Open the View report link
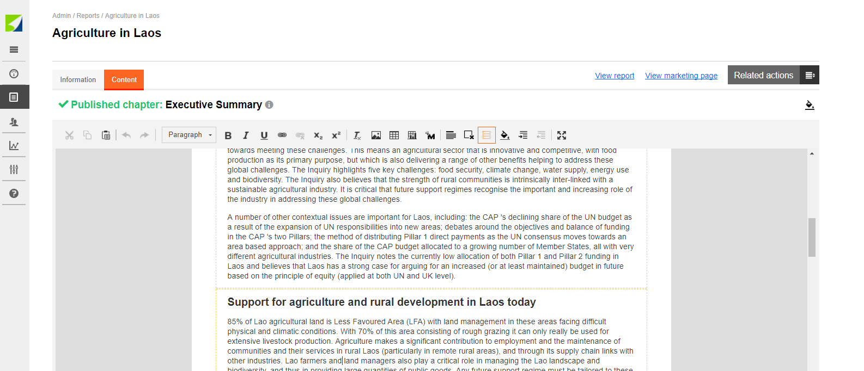The width and height of the screenshot is (864, 371). pyautogui.click(x=614, y=76)
